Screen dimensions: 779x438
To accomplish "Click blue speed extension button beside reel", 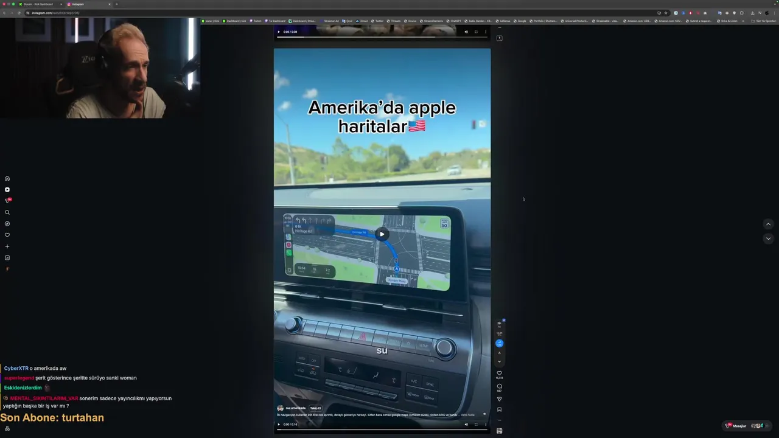I will pos(499,343).
